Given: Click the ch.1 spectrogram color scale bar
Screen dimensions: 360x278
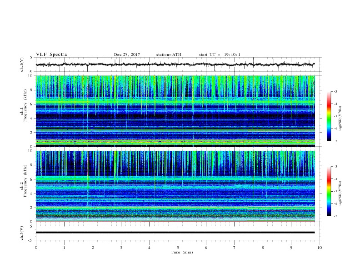Looking at the screenshot, I should coord(329,116).
